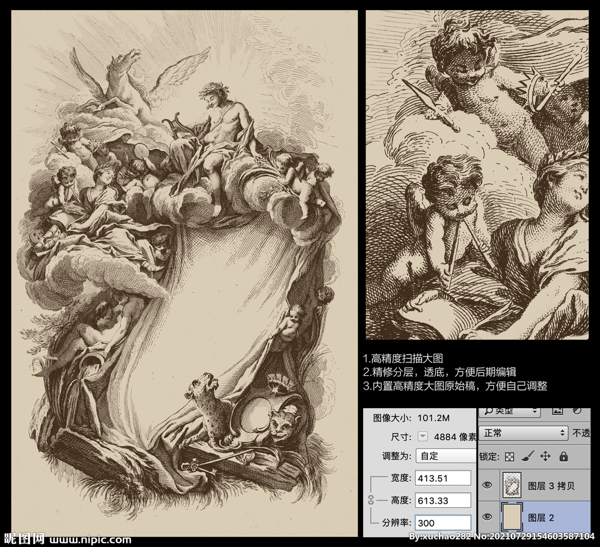Open the 类型 layer filter dropdown
Screen dimensions: 600x547
click(x=510, y=412)
